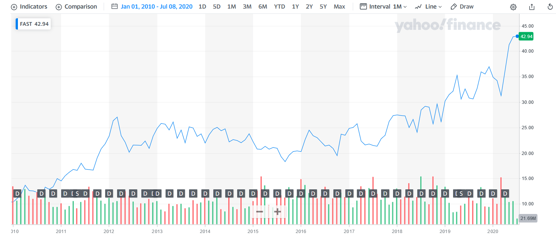Open the chart settings gear icon
Screen dimensions: 556x239
point(513,7)
